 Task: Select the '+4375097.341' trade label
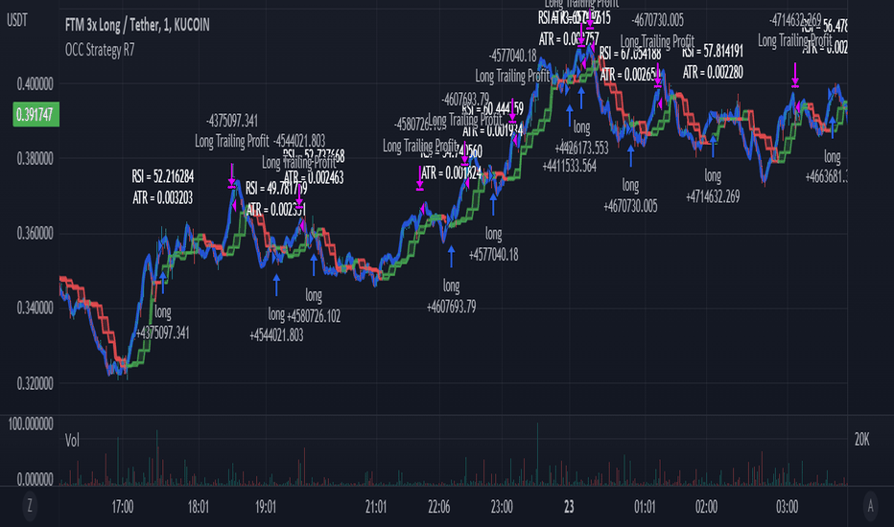(162, 333)
